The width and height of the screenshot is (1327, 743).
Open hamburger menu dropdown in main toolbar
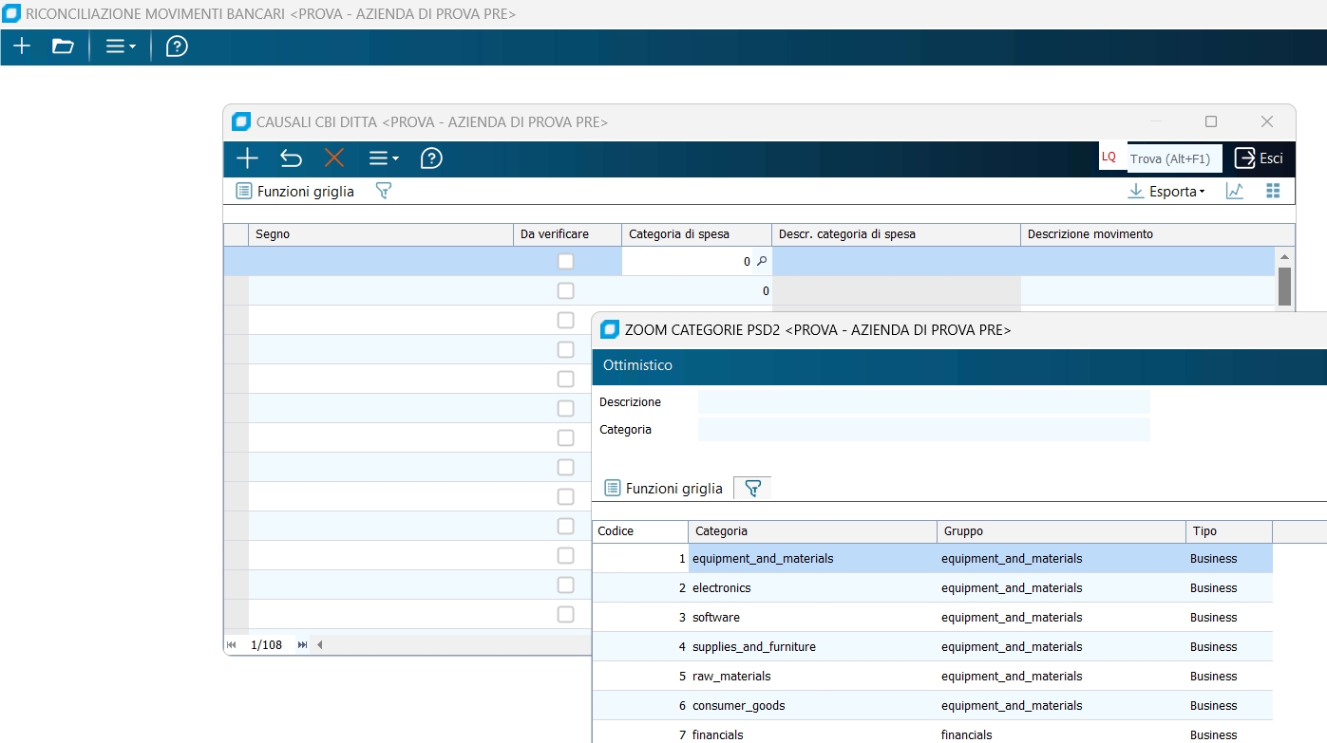click(120, 46)
